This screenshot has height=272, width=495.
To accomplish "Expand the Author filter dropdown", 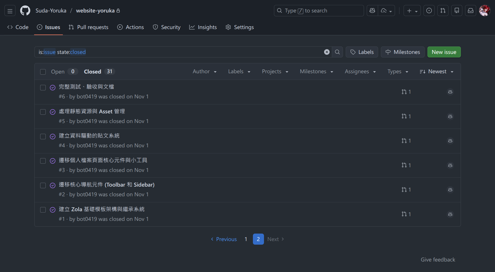I will tap(204, 72).
